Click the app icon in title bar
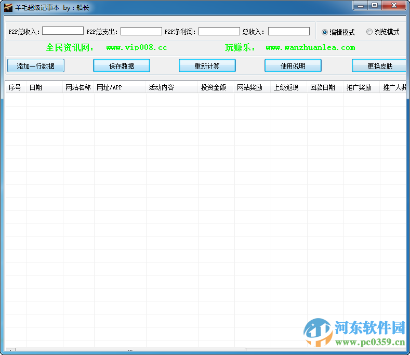The height and width of the screenshot is (355, 410). coord(8,7)
